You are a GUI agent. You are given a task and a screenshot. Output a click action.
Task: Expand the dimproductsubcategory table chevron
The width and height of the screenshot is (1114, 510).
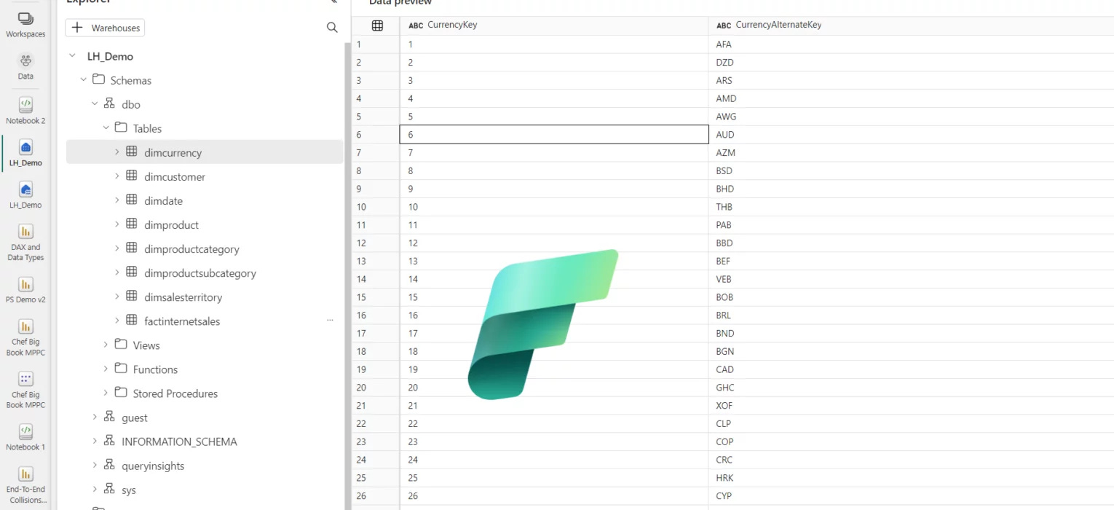[117, 272]
